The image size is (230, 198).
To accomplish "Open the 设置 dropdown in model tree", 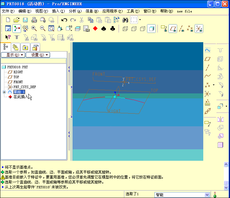I will (38, 55).
